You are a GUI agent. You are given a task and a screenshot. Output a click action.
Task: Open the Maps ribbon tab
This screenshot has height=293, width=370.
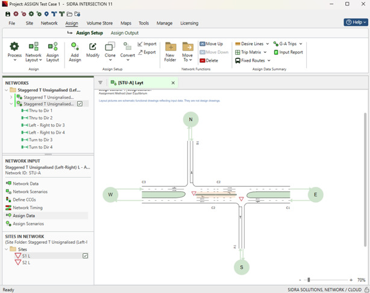coord(126,23)
